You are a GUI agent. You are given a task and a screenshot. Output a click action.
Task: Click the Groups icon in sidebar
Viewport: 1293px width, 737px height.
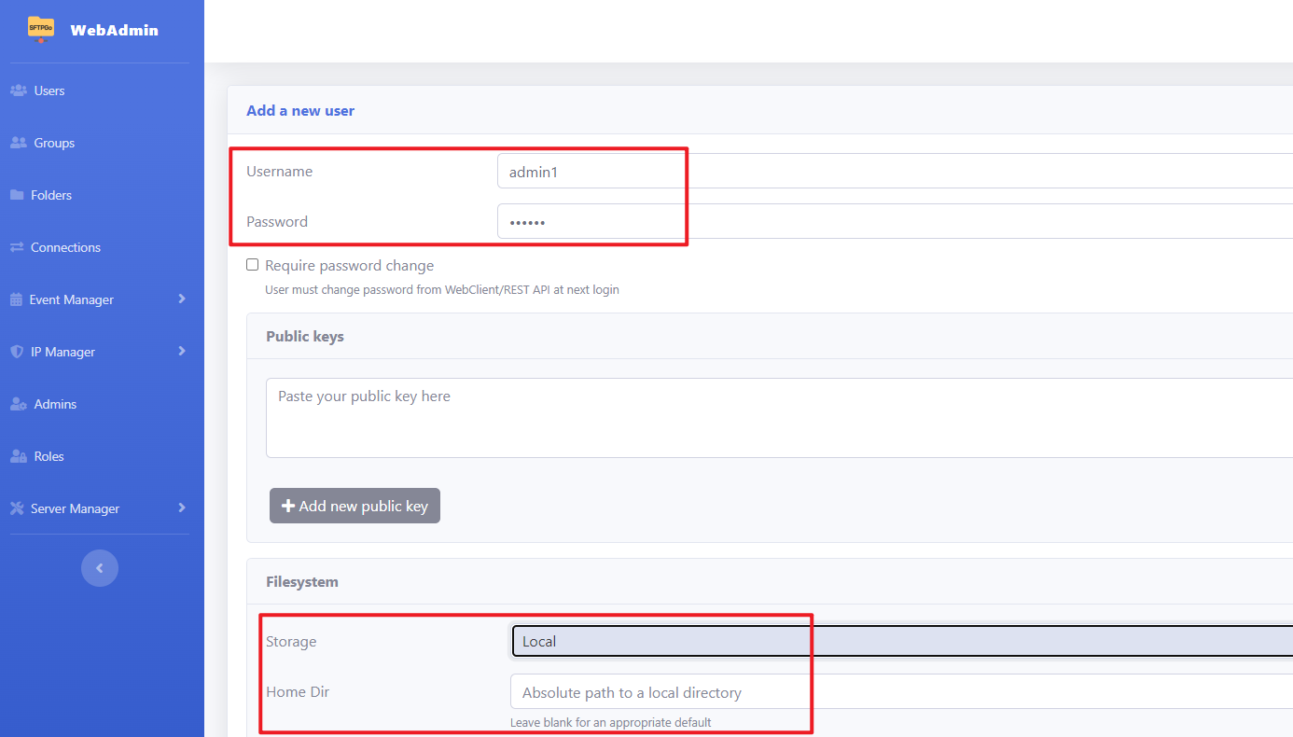pos(18,143)
